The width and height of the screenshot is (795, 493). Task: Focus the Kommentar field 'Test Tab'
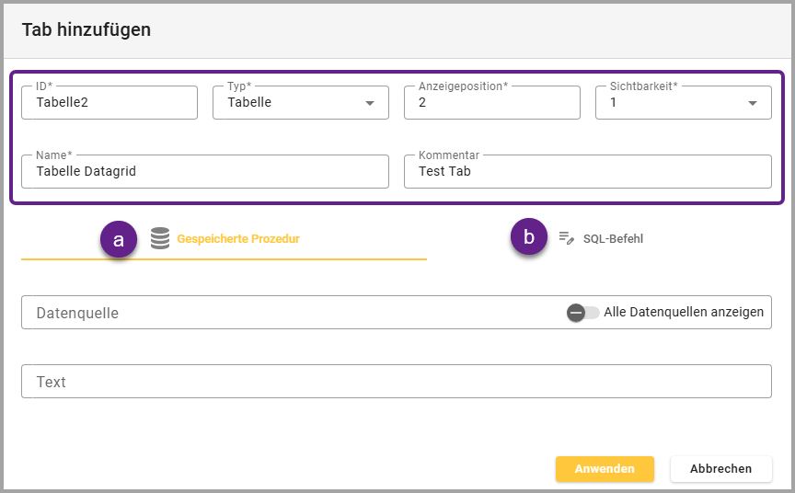(587, 171)
